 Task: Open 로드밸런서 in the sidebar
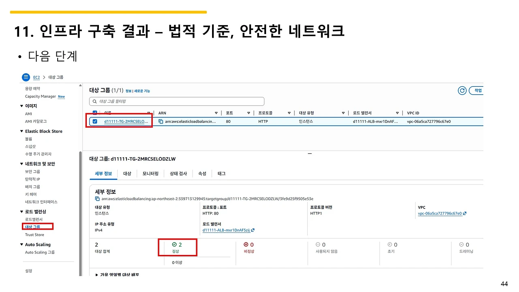tap(34, 219)
